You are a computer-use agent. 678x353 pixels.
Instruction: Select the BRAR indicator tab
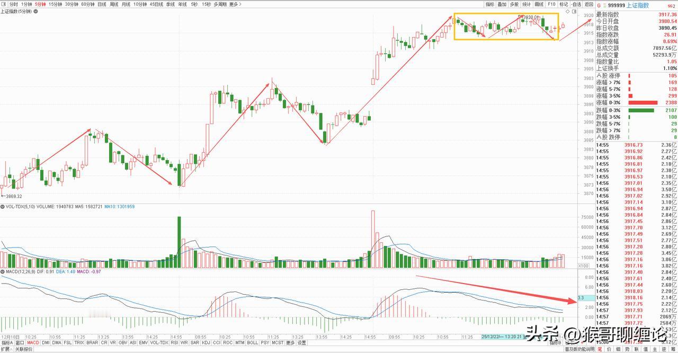[x=92, y=342]
